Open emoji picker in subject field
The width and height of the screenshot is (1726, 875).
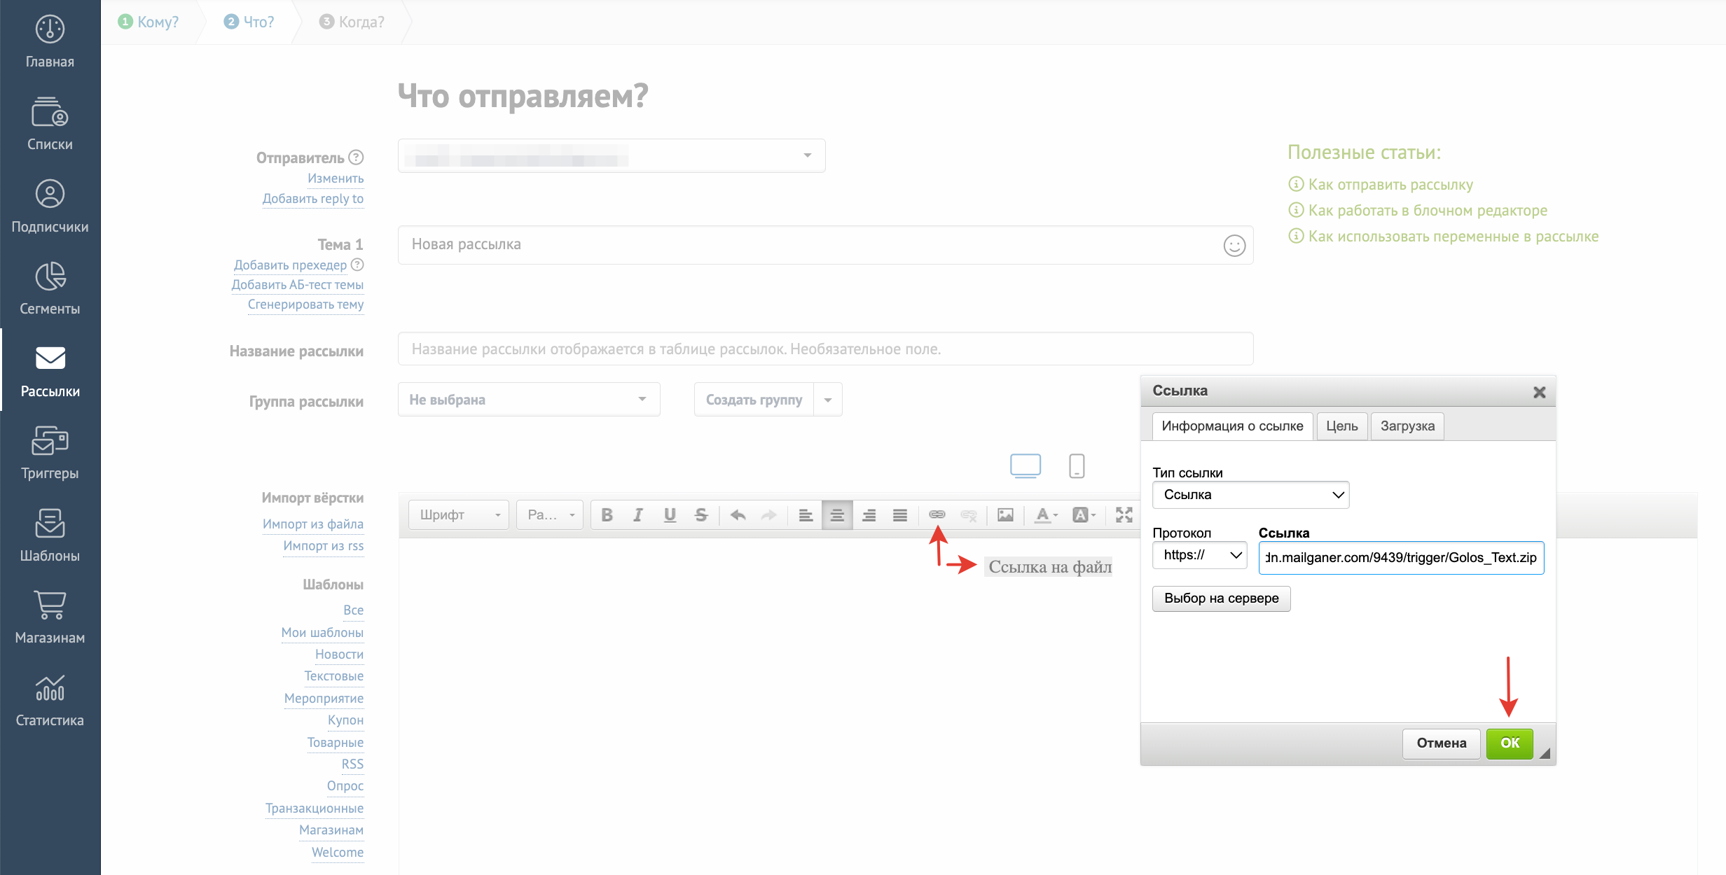click(1234, 246)
